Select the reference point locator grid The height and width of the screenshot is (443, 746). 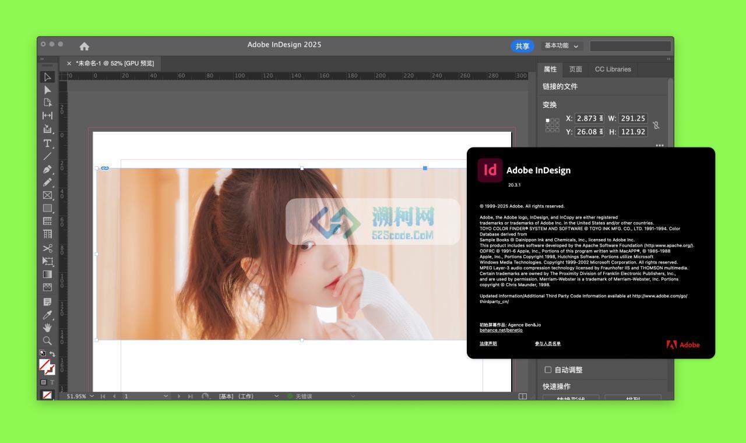(552, 125)
